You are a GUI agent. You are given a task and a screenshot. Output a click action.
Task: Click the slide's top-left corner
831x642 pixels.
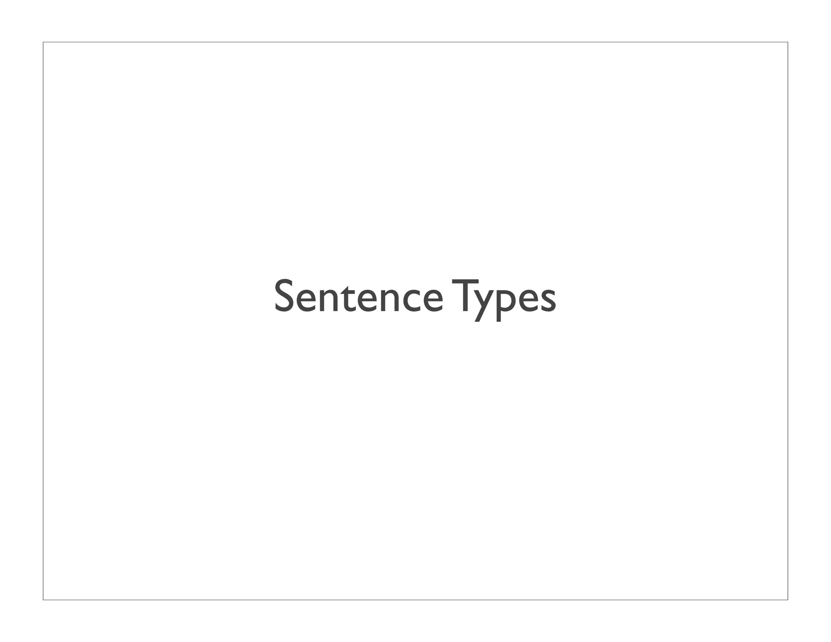pos(43,42)
